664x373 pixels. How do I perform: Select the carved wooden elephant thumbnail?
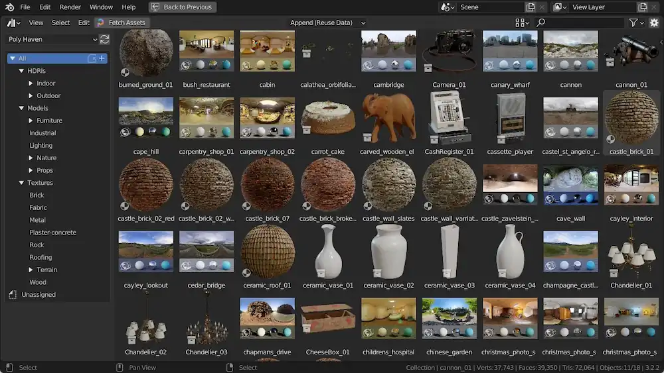(x=388, y=118)
